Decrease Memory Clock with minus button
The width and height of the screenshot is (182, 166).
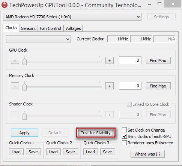[x=15, y=86]
